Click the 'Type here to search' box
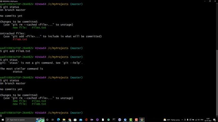The image size is (218, 122). (25, 120)
